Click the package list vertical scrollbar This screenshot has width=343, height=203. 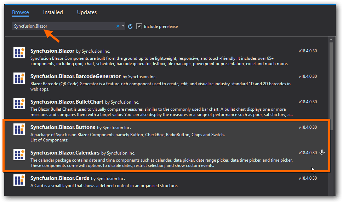[x=331, y=88]
